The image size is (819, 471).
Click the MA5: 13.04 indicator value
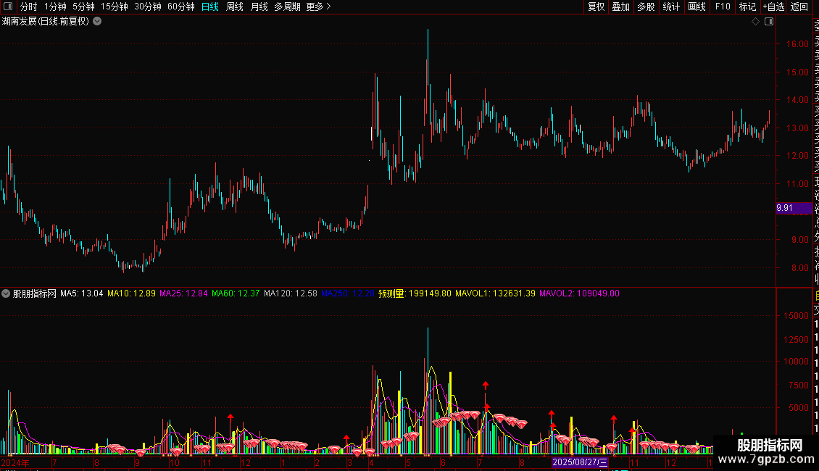[x=81, y=293]
